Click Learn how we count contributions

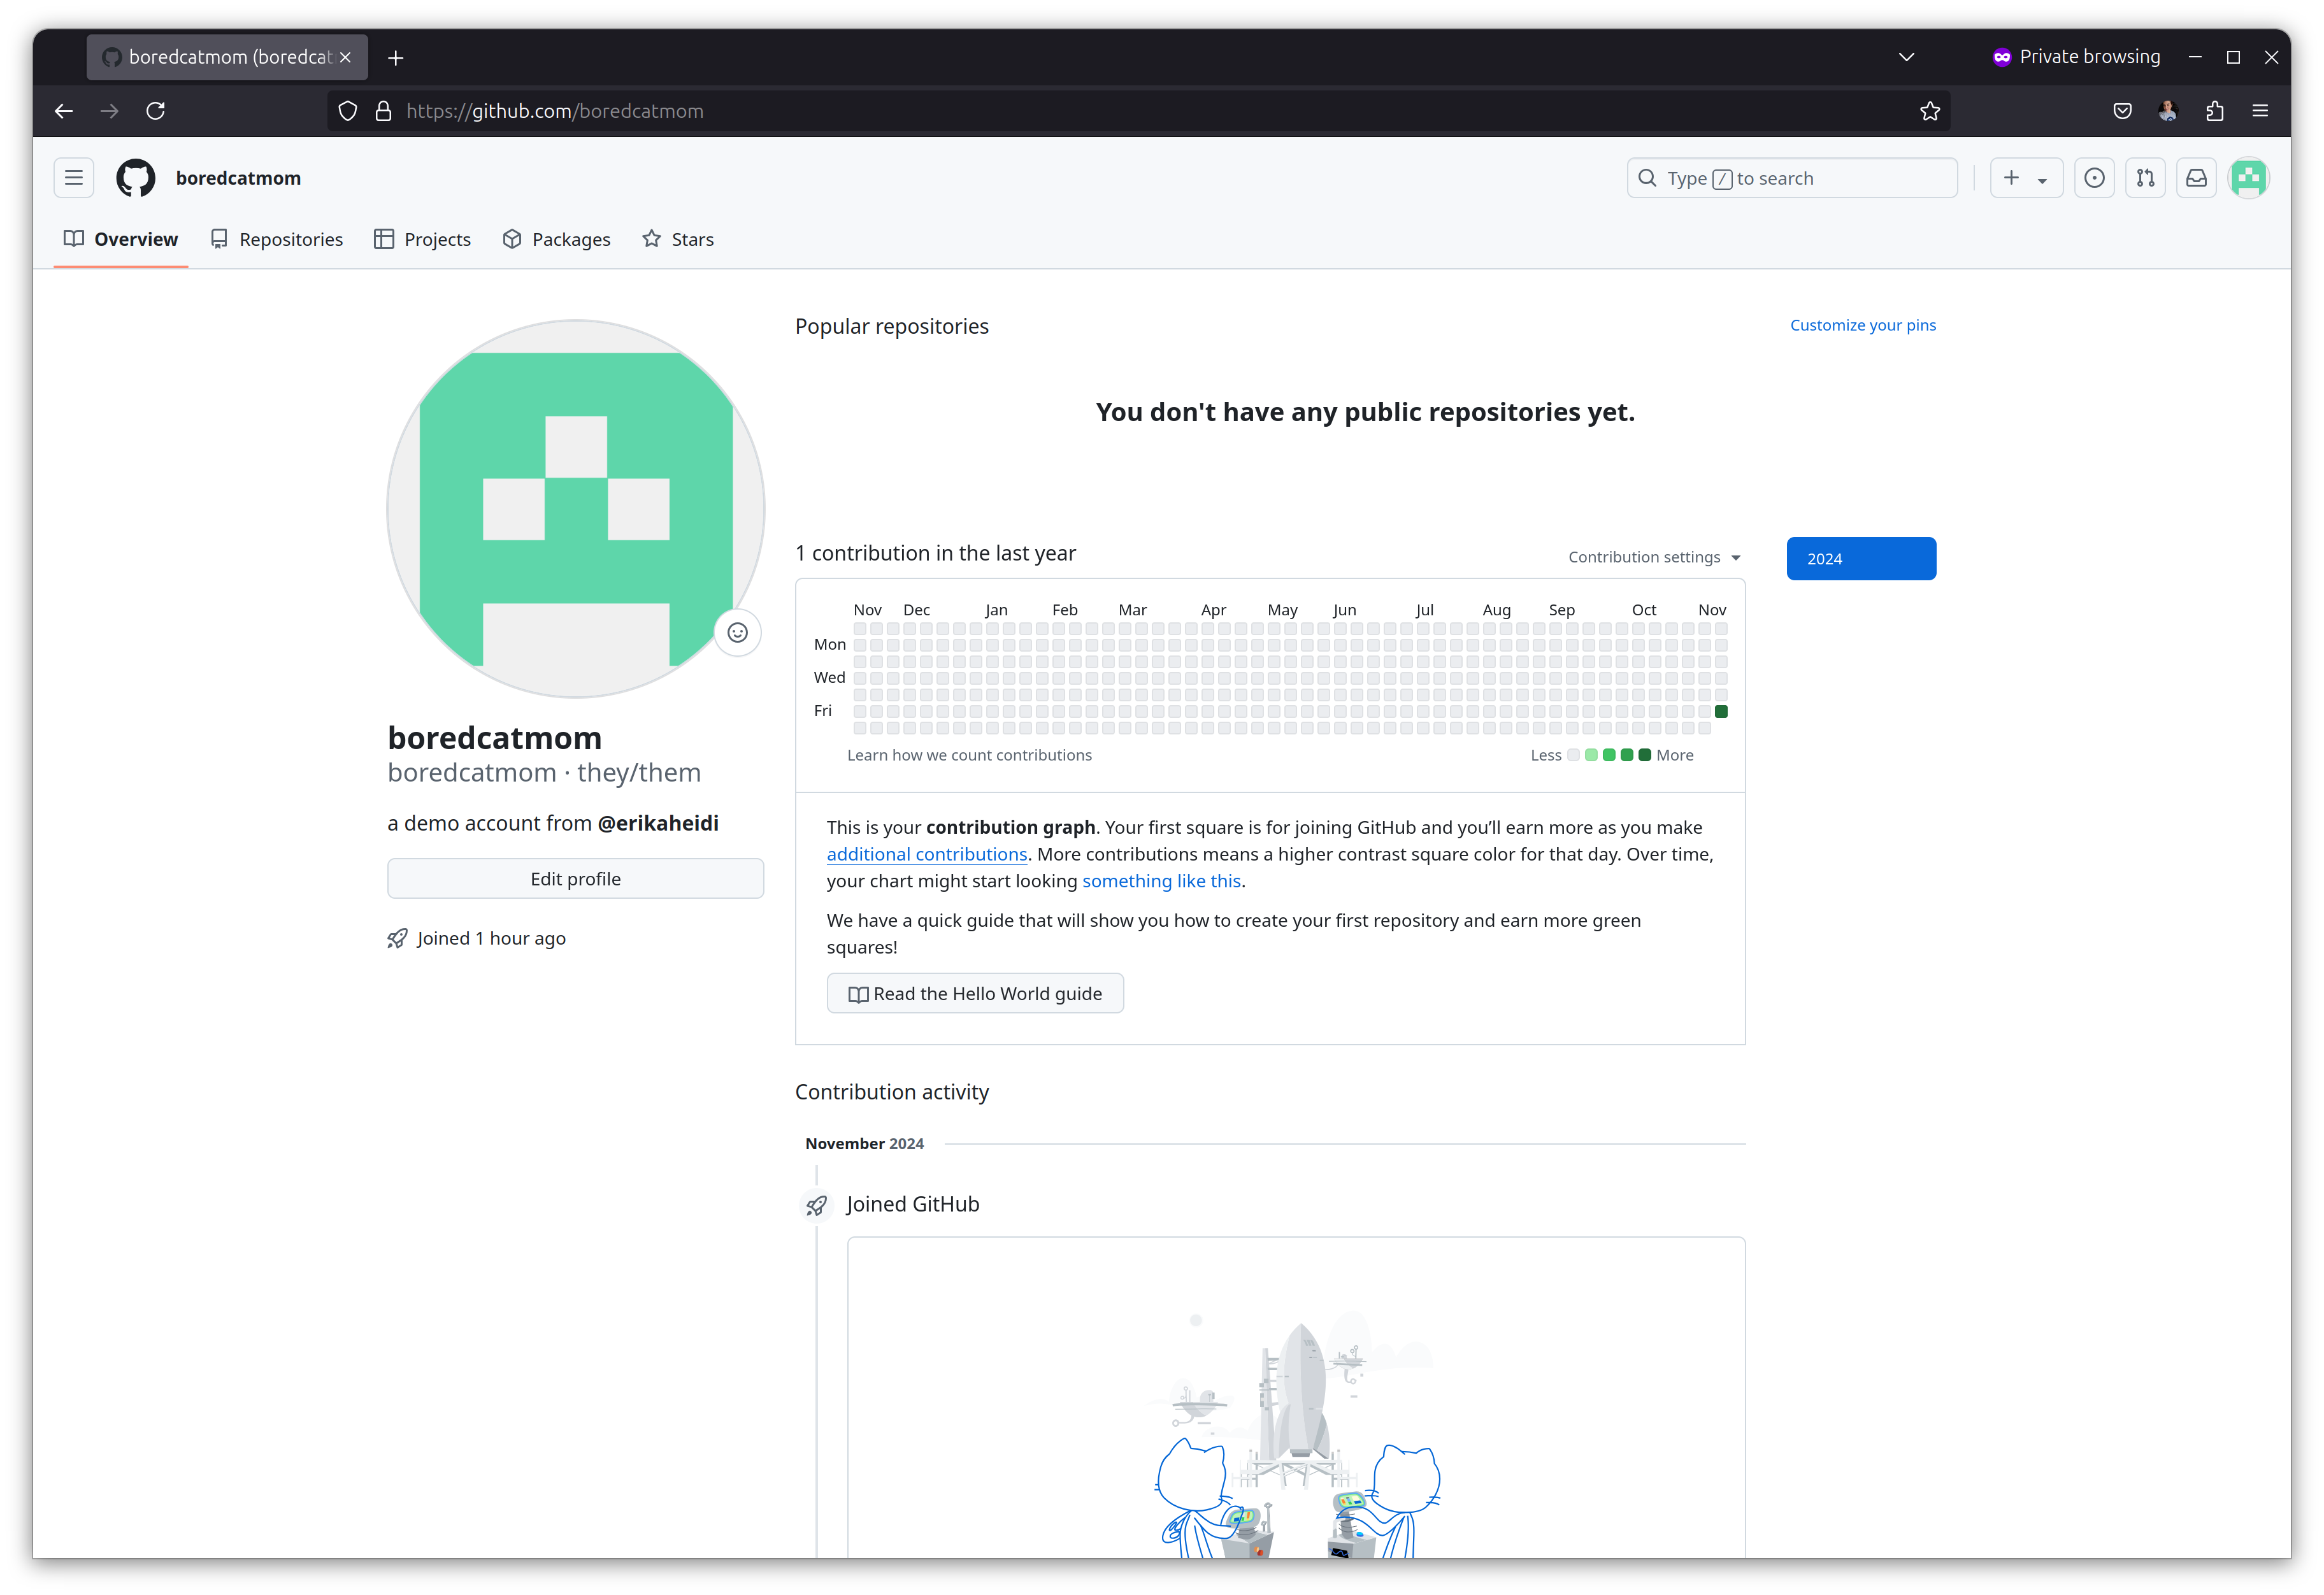[969, 755]
